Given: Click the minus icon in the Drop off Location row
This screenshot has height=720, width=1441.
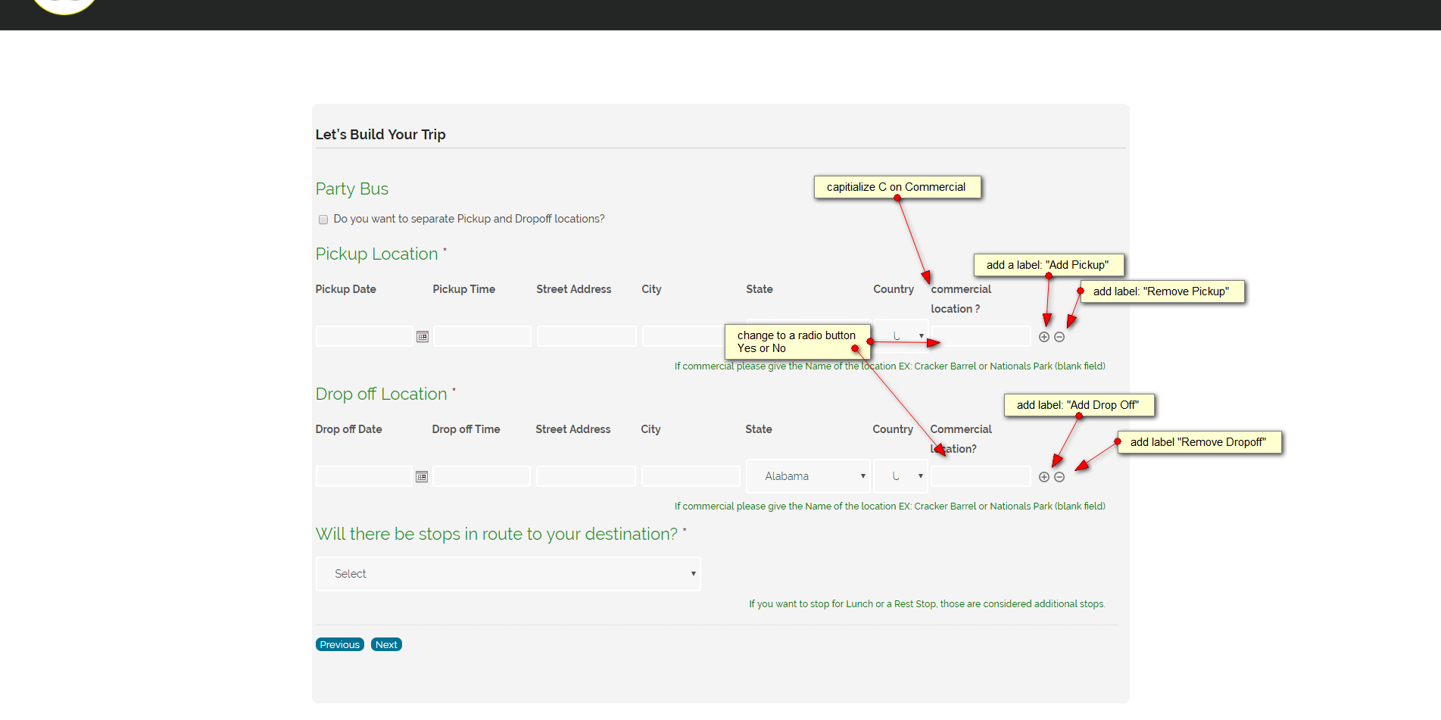Looking at the screenshot, I should point(1059,477).
